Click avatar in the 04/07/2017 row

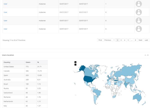(138, 4)
